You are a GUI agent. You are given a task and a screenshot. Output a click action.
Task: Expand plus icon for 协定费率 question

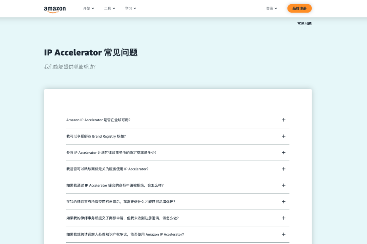[x=283, y=152]
